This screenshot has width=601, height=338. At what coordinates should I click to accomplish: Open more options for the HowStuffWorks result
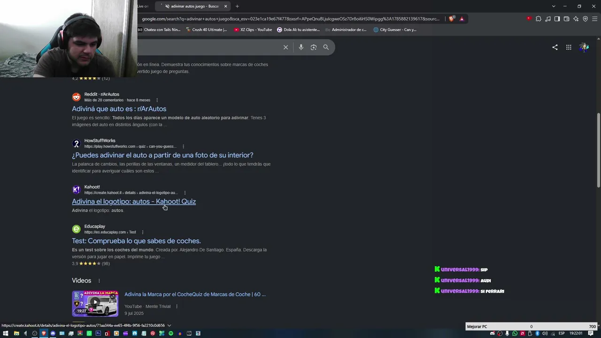pos(183,146)
